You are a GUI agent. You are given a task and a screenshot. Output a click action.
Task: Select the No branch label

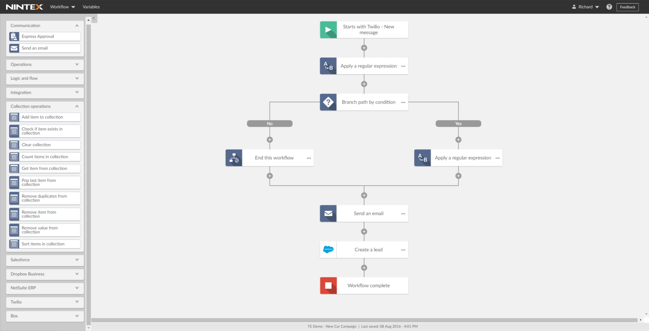point(270,124)
